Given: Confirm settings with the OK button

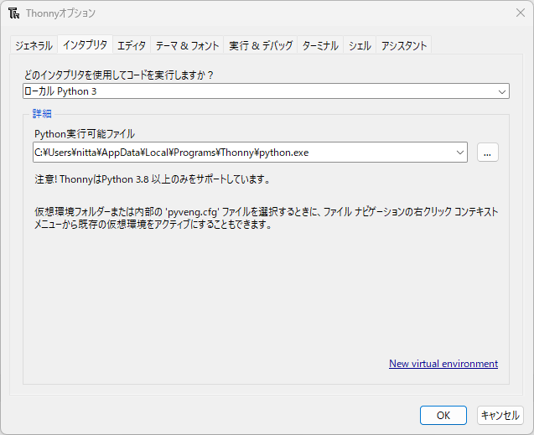Looking at the screenshot, I should pos(443,415).
